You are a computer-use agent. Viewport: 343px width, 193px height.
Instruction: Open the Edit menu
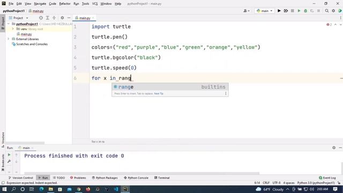[19, 4]
